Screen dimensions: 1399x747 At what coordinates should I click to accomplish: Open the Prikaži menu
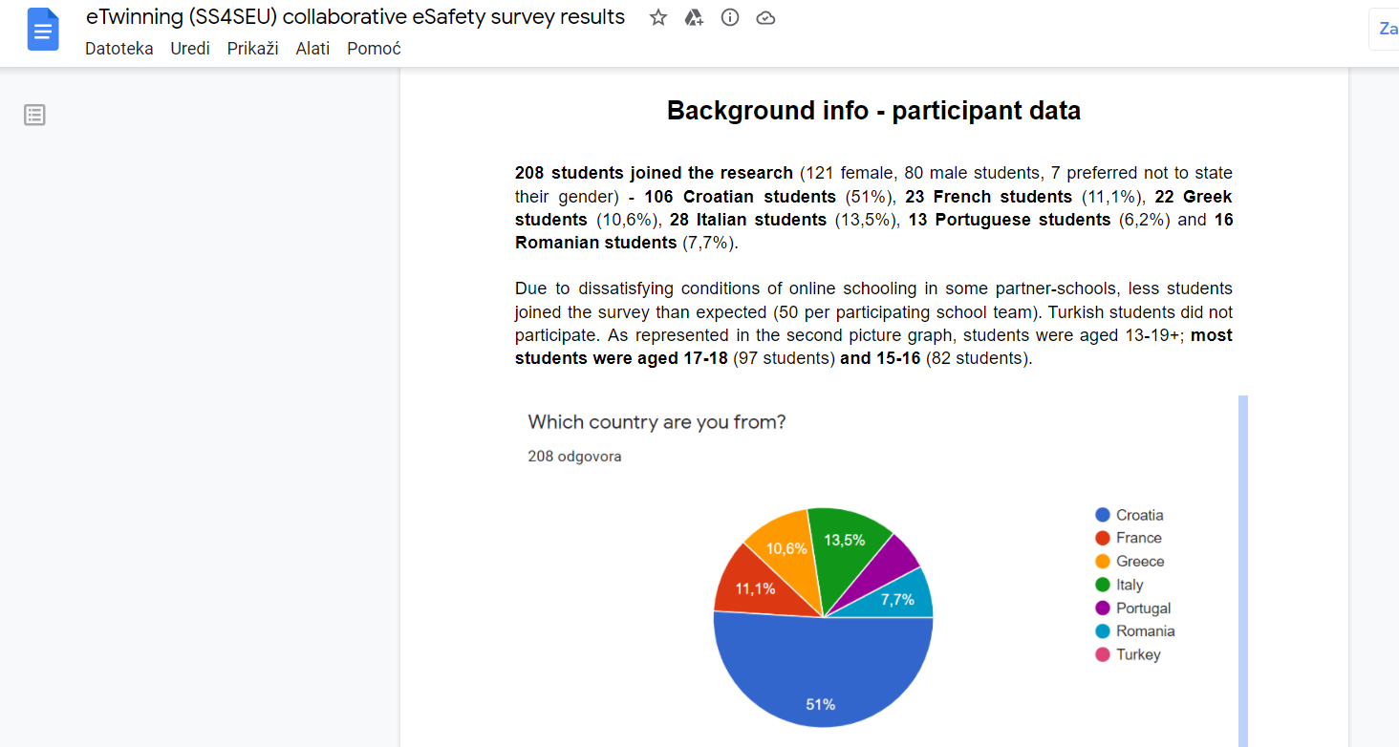[252, 49]
